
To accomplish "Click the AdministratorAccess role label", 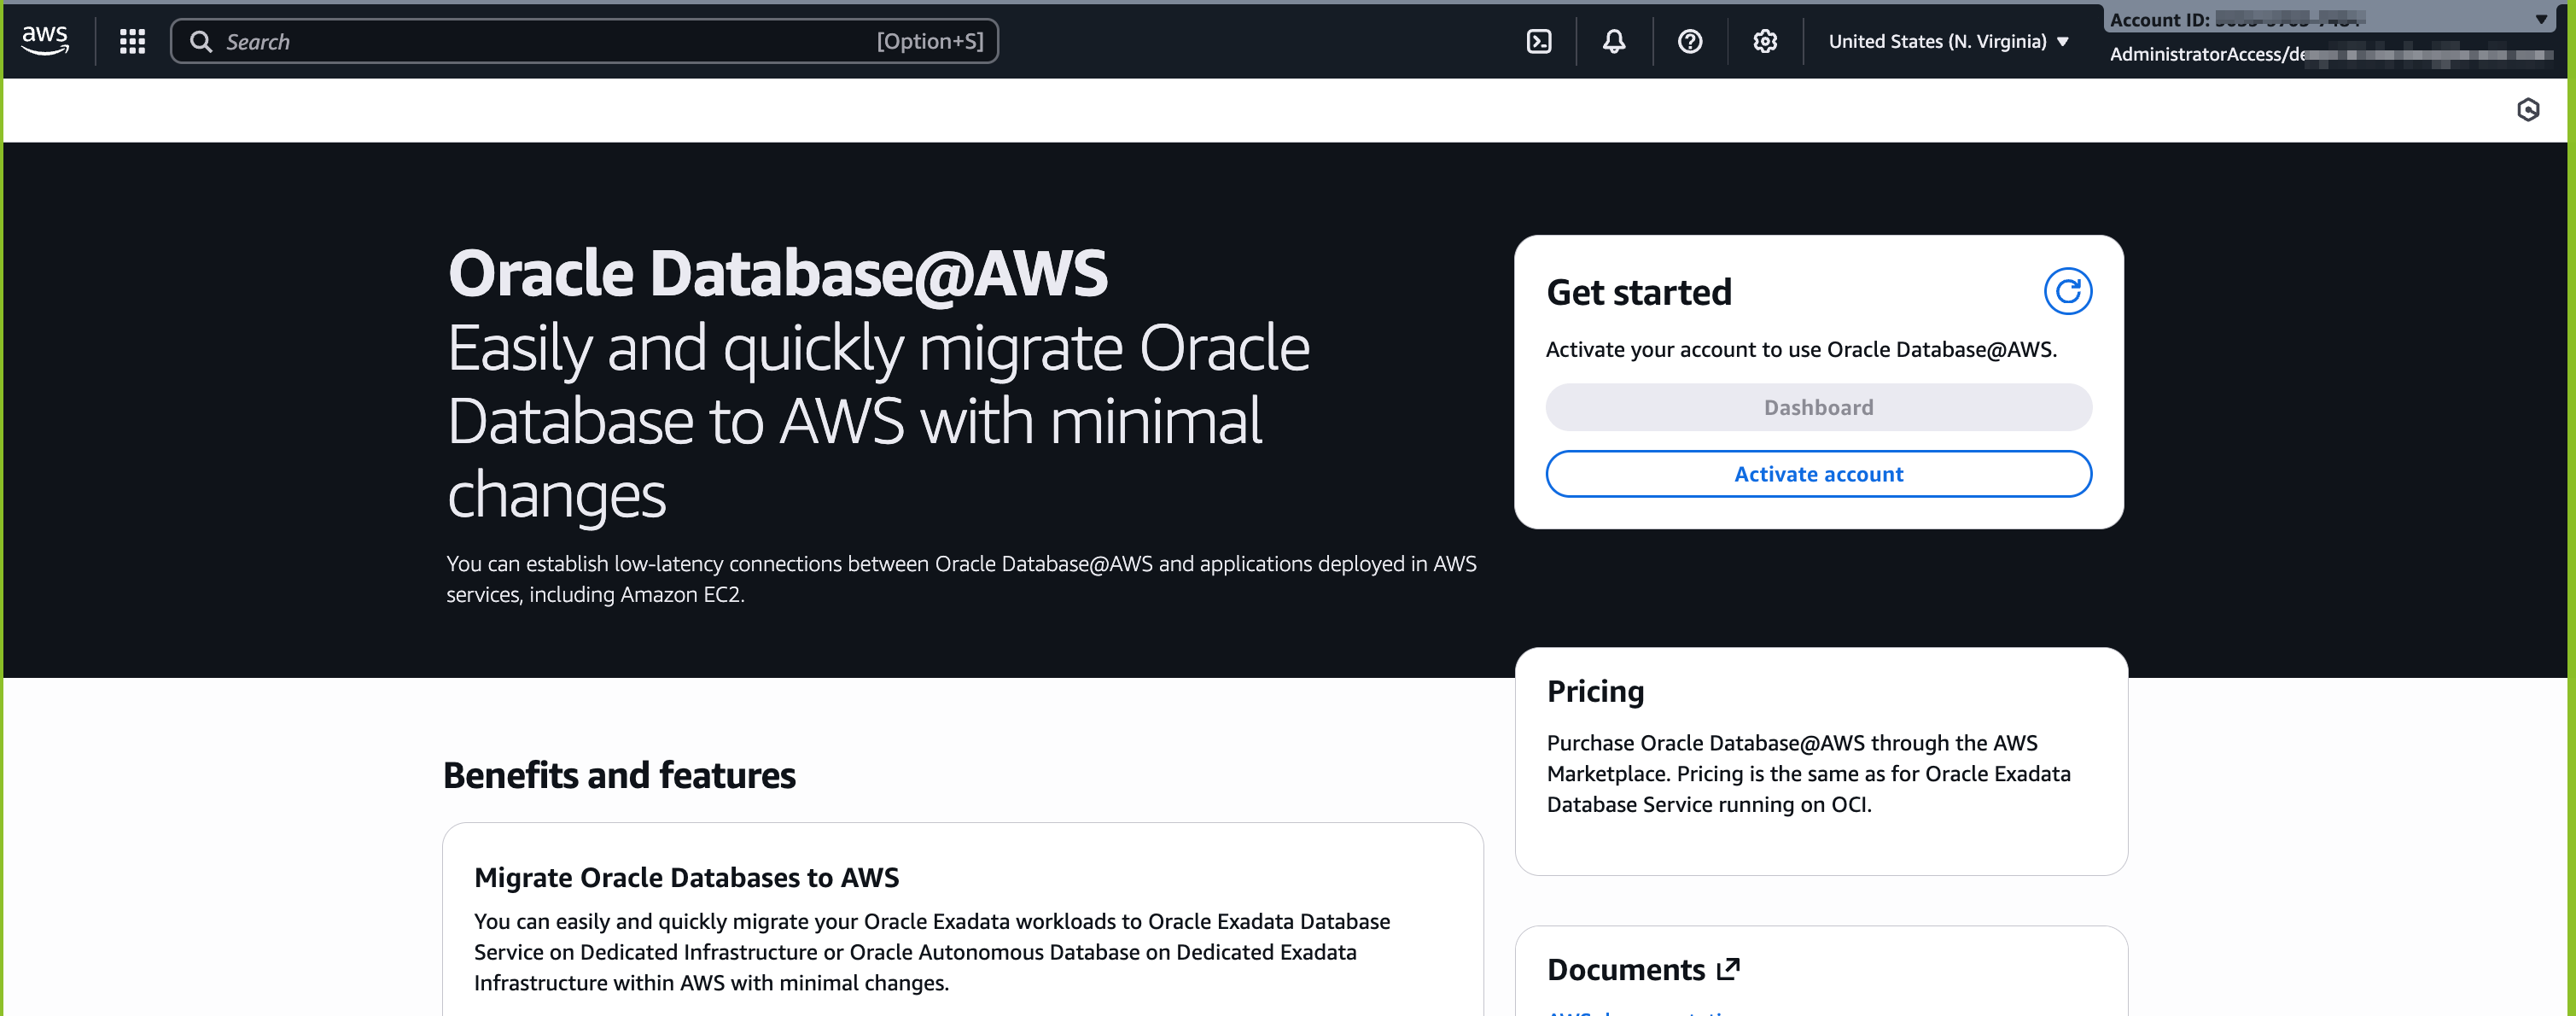I will (2206, 54).
